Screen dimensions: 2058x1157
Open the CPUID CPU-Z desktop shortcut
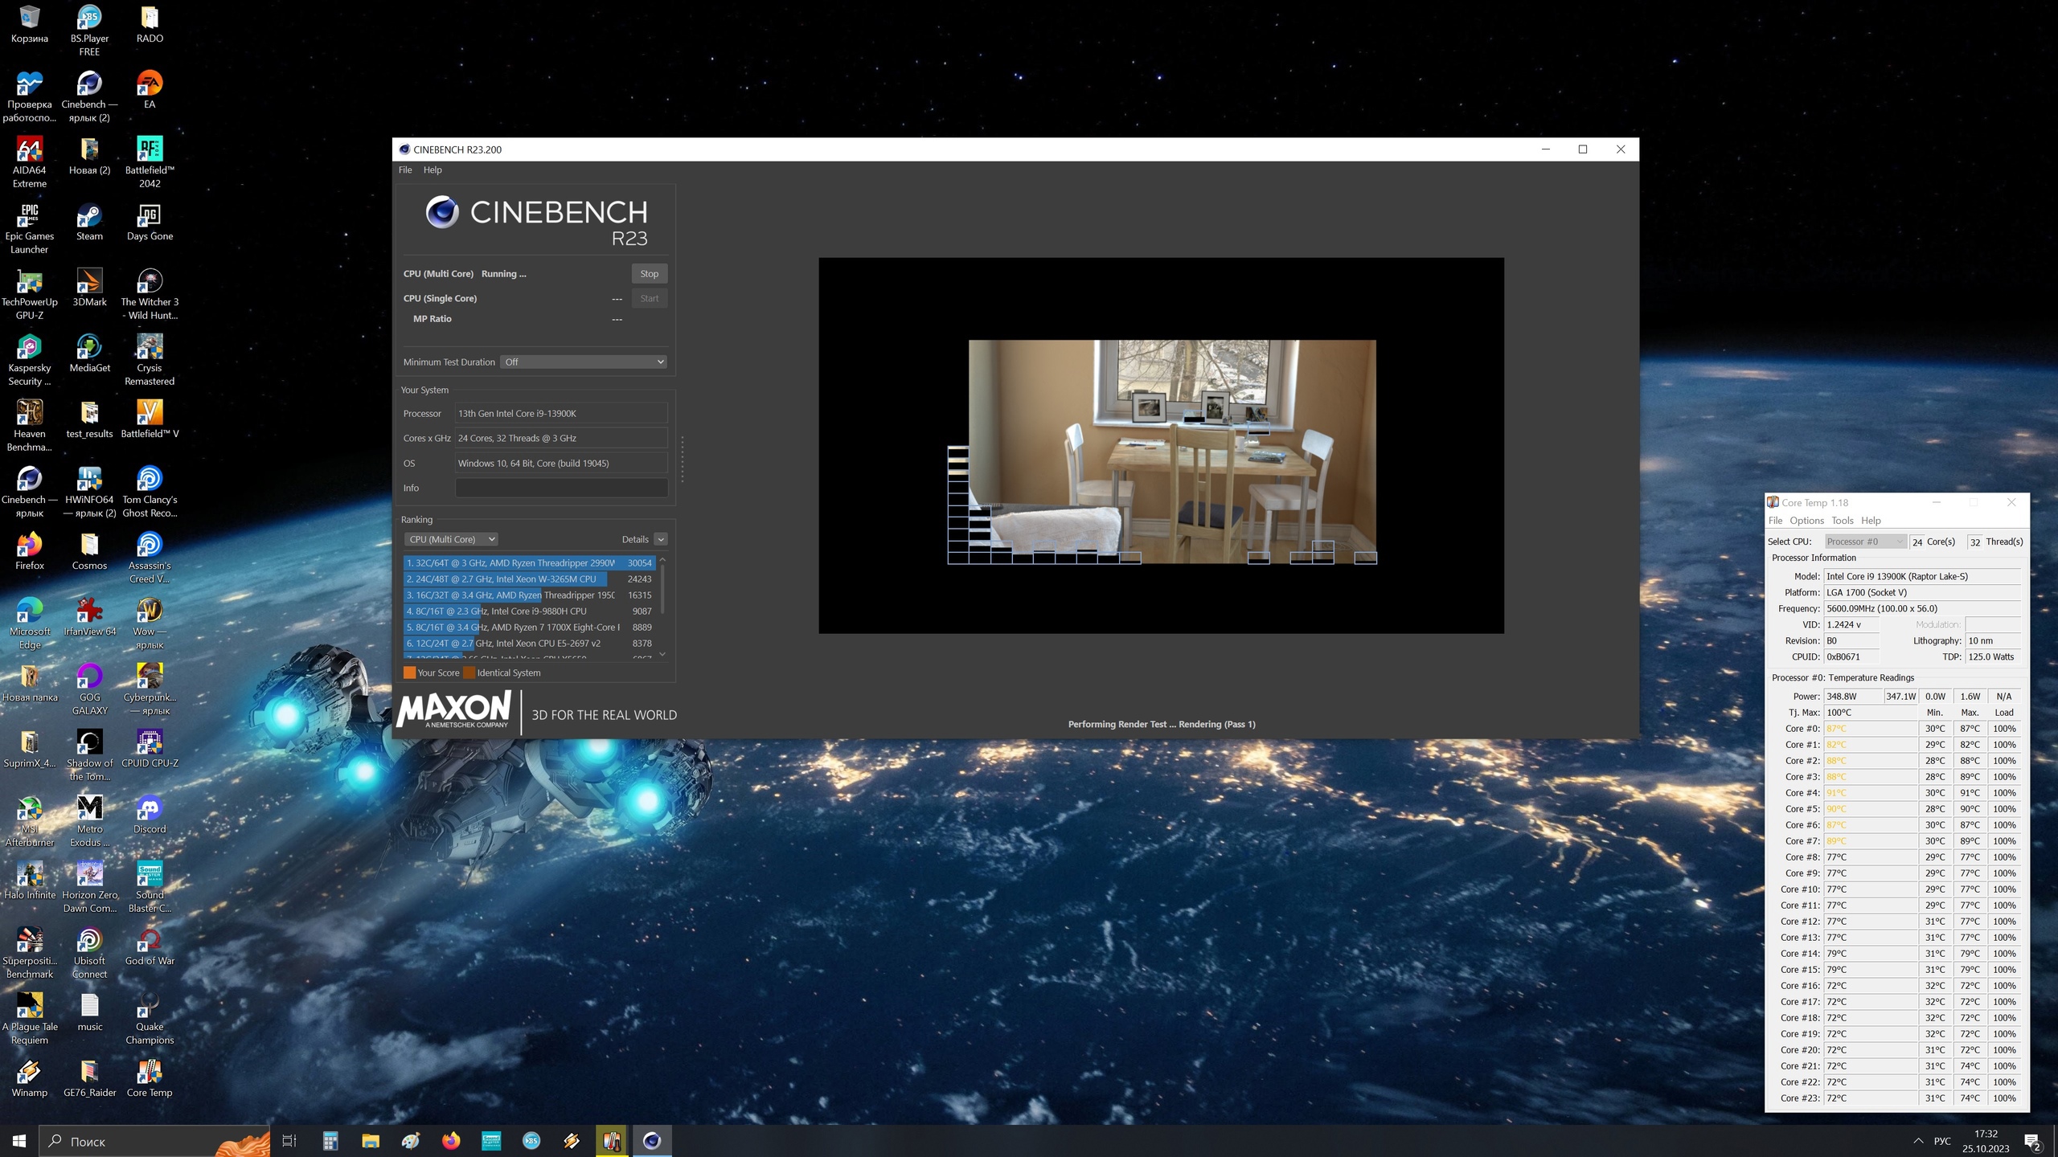pos(150,743)
